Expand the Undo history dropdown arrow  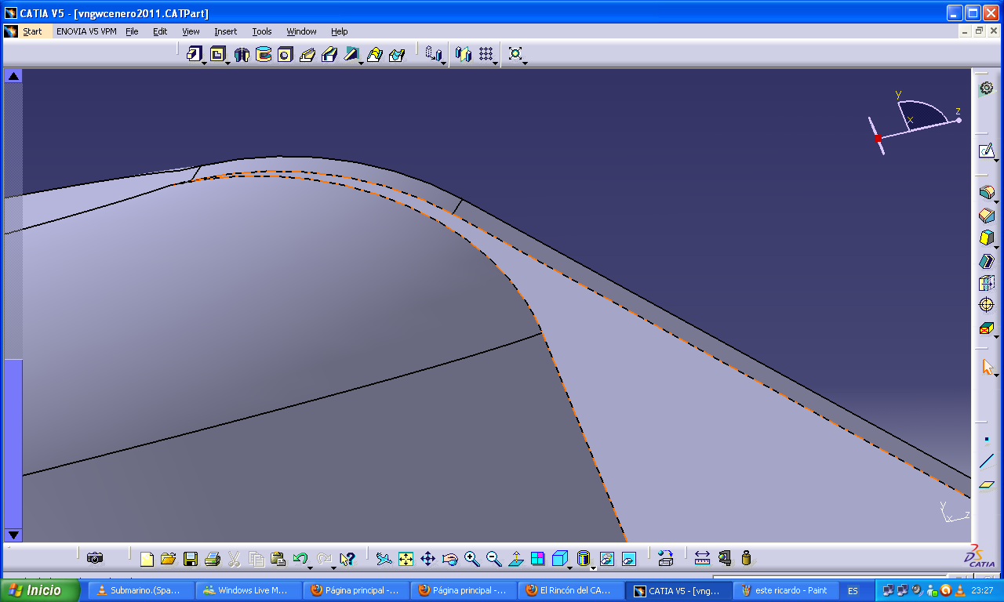point(311,567)
